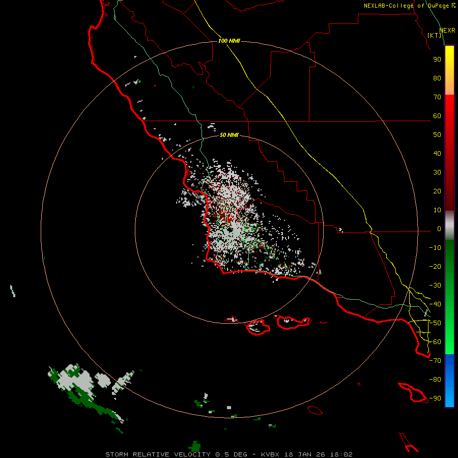
Task: Click the "-40" knot scale value
Action: coord(435,304)
